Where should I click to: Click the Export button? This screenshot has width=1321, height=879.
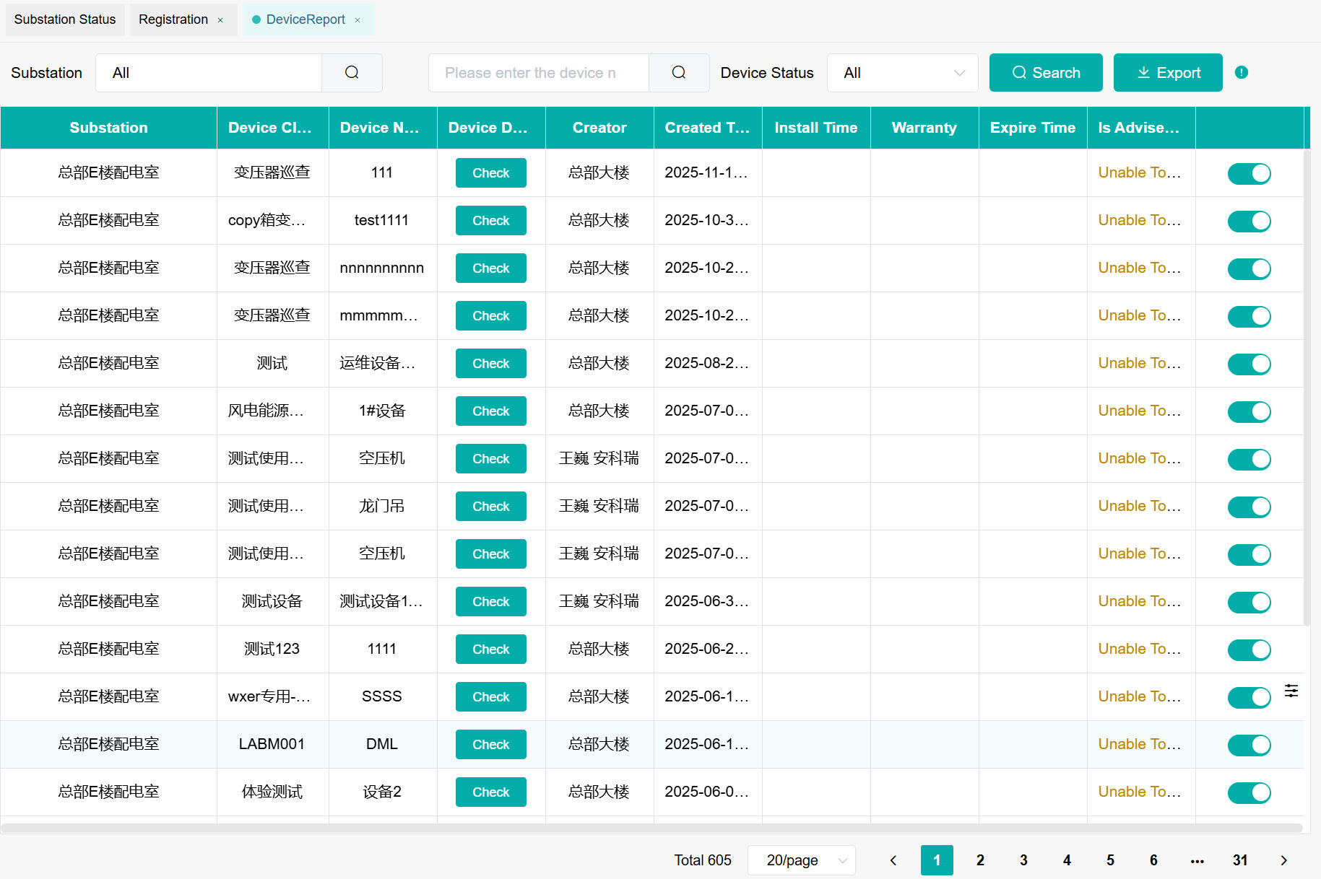pyautogui.click(x=1167, y=73)
